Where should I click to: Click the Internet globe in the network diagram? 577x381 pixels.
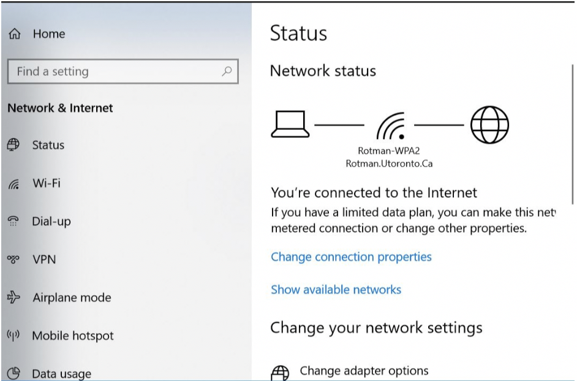point(490,124)
